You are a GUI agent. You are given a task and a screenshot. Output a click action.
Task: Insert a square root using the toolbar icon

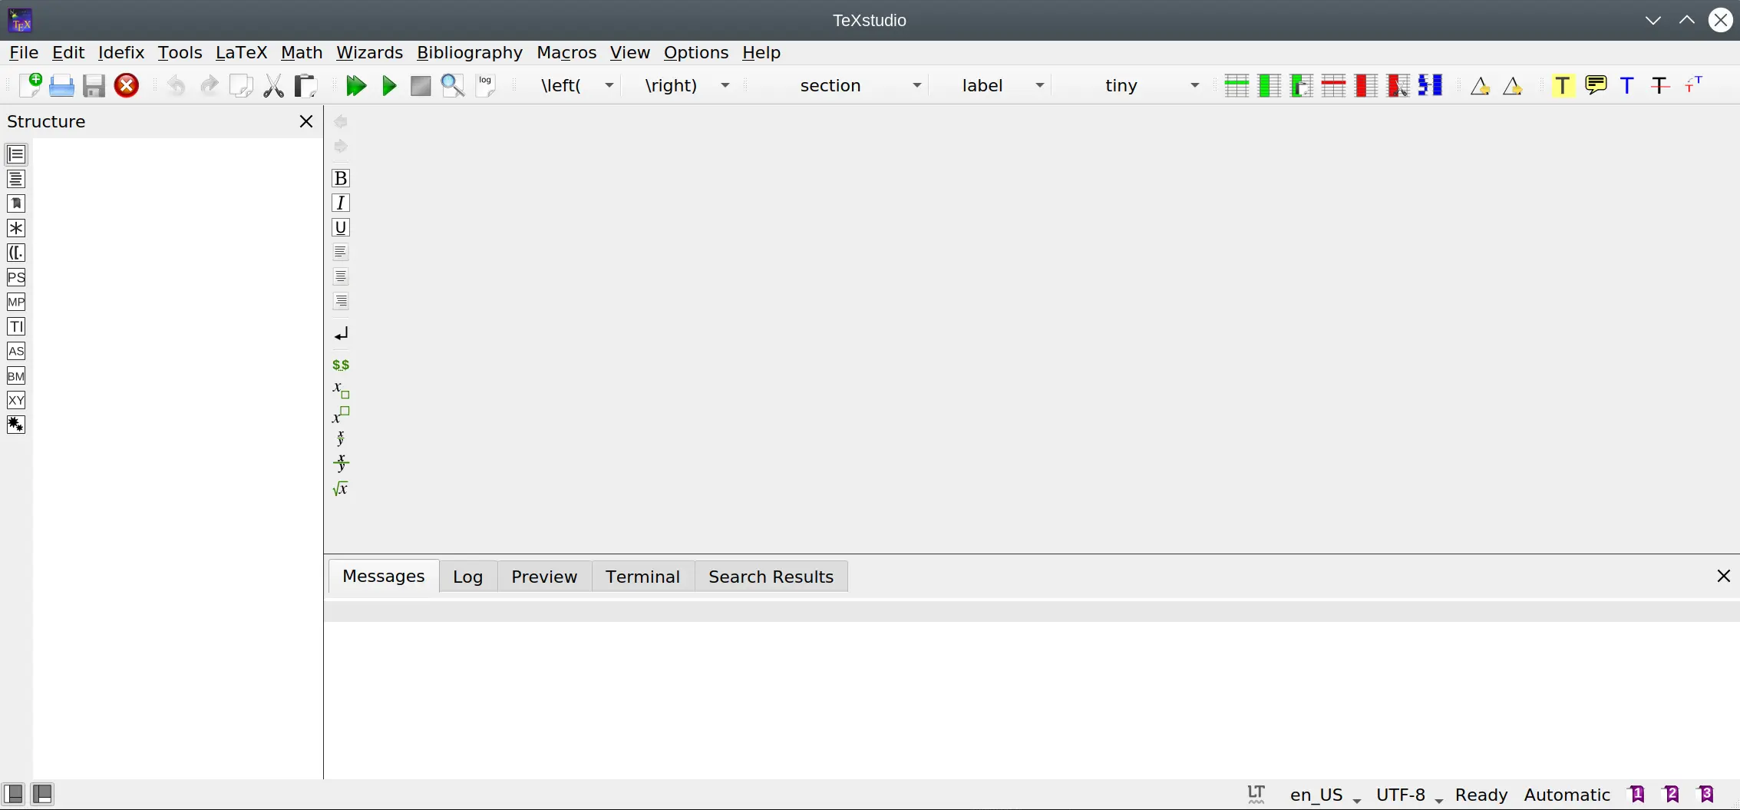[341, 488]
